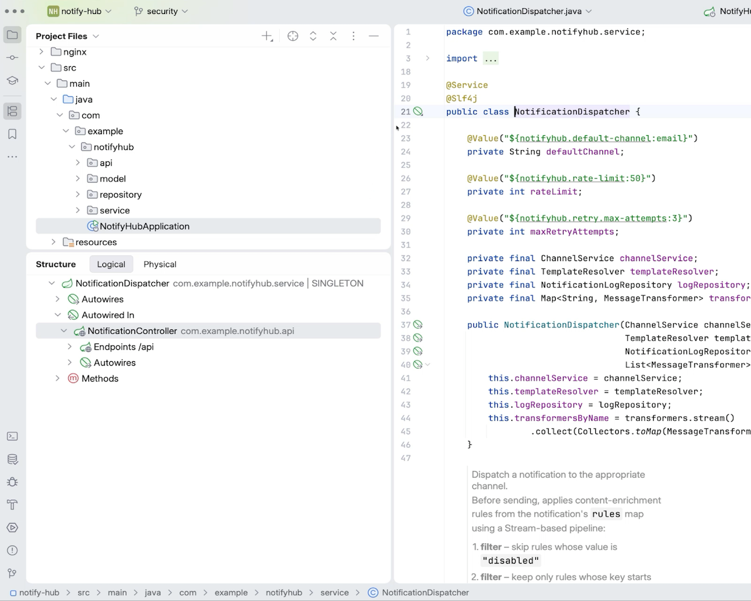Viewport: 751px width, 601px height.
Task: Select NotificationController in Structure tree
Action: tap(208, 331)
